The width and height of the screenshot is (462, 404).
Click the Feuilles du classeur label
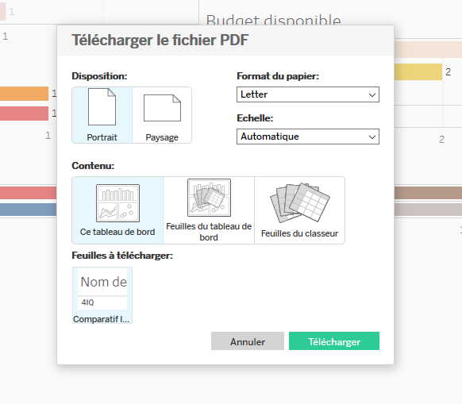coord(299,233)
